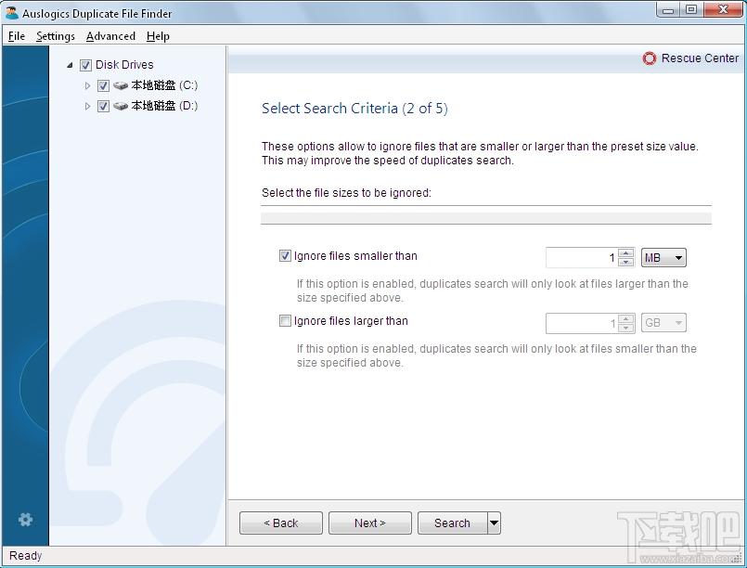747x568 pixels.
Task: Open the Settings menu
Action: click(56, 36)
